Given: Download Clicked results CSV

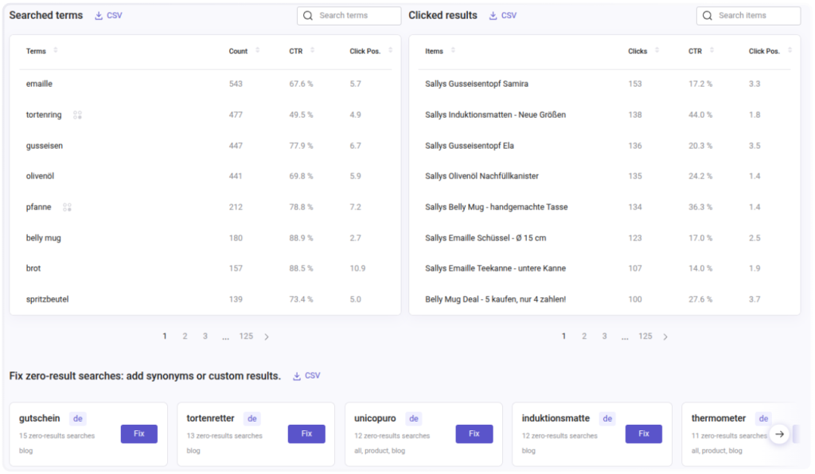Looking at the screenshot, I should point(503,16).
